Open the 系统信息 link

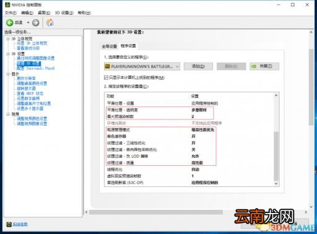coord(20,224)
